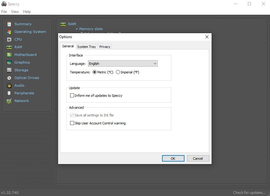Select the Operating System Windows flag icon

(9, 32)
